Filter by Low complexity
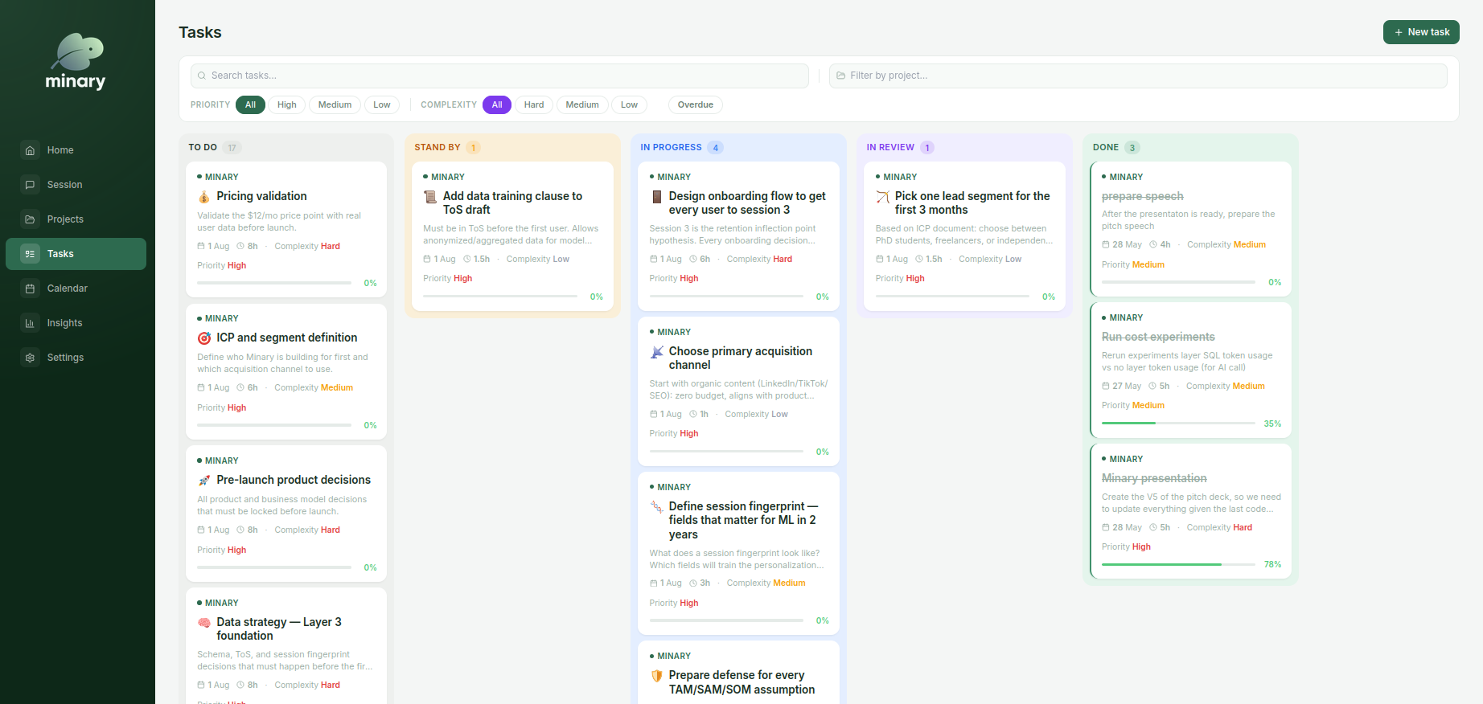This screenshot has width=1483, height=704. pyautogui.click(x=630, y=104)
